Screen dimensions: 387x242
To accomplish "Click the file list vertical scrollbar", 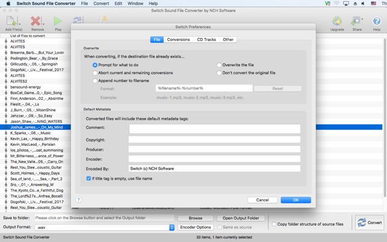I will tap(385, 116).
